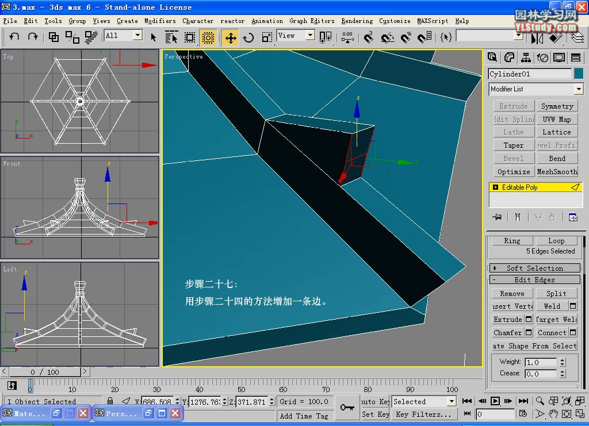
Task: Select the Arc Rotate viewport tool
Action: [x=567, y=414]
